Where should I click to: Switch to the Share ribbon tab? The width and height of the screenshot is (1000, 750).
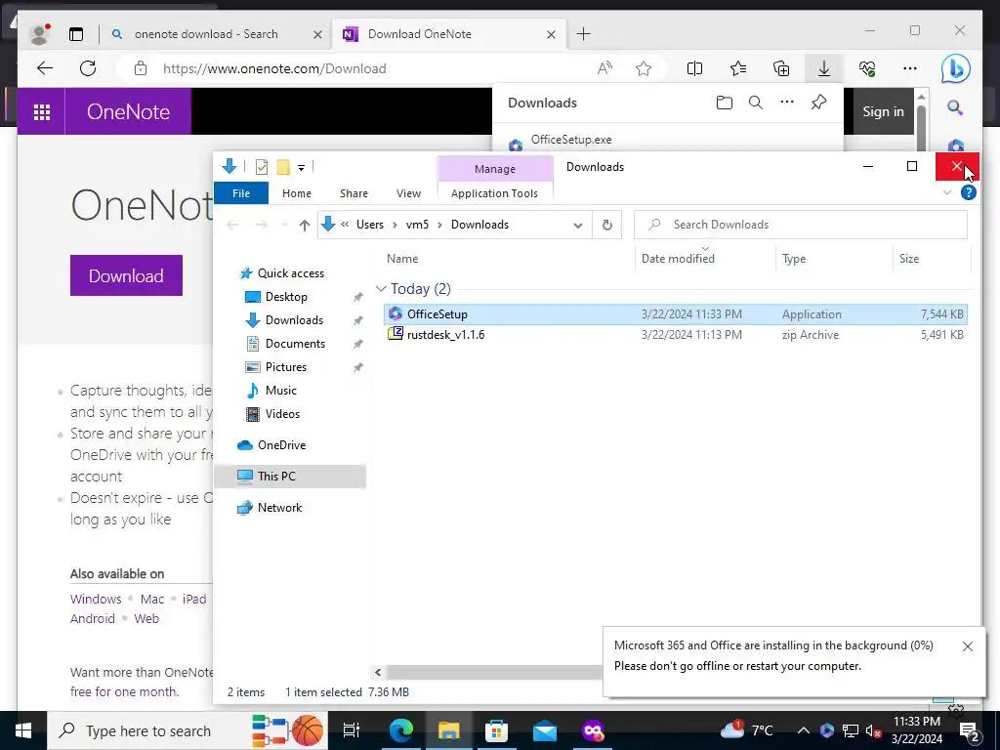(x=354, y=193)
